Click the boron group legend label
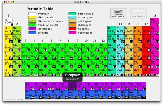 click(85, 14)
